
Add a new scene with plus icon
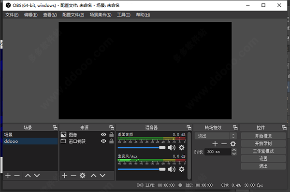pyautogui.click(x=8, y=176)
